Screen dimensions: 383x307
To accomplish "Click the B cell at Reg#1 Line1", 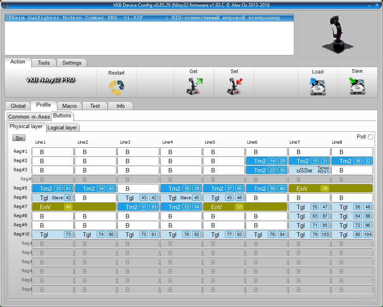I will 53,152.
